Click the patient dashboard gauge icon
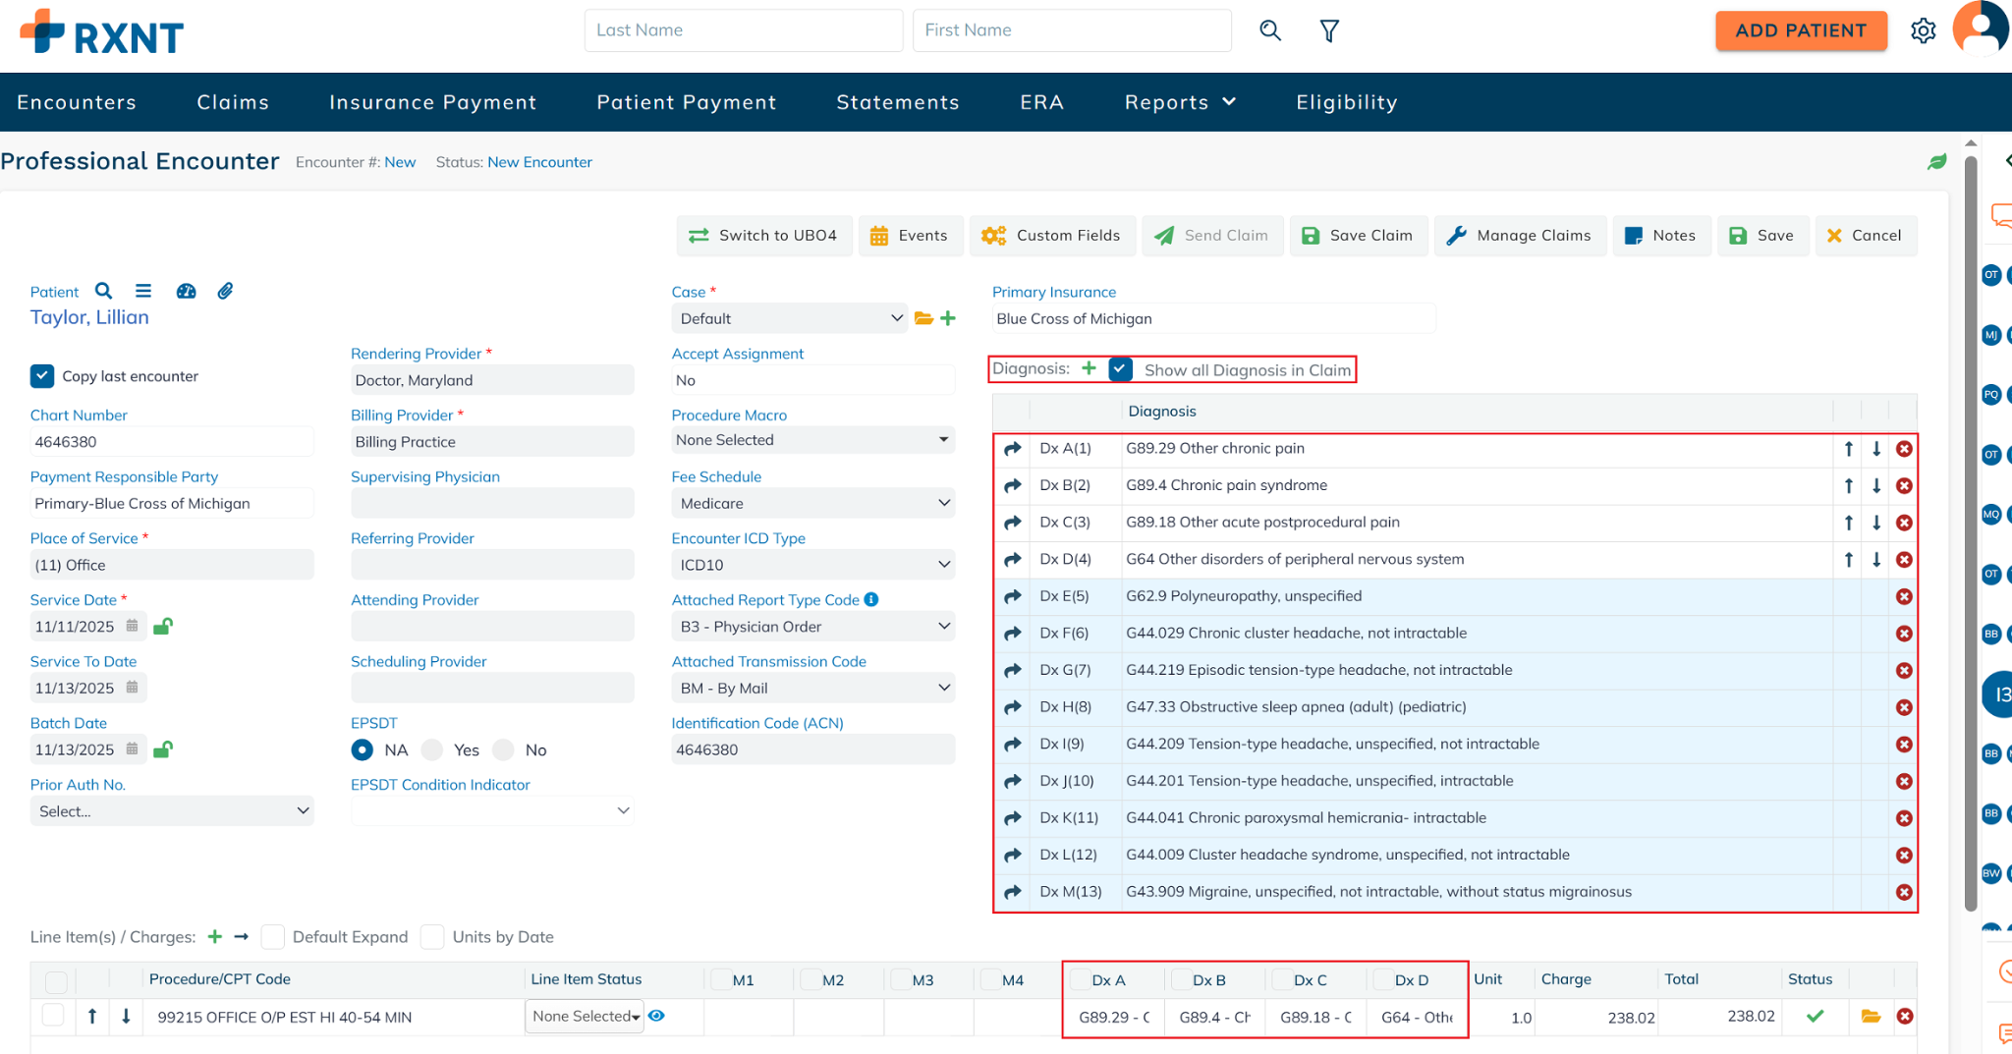The image size is (2012, 1054). 186,291
